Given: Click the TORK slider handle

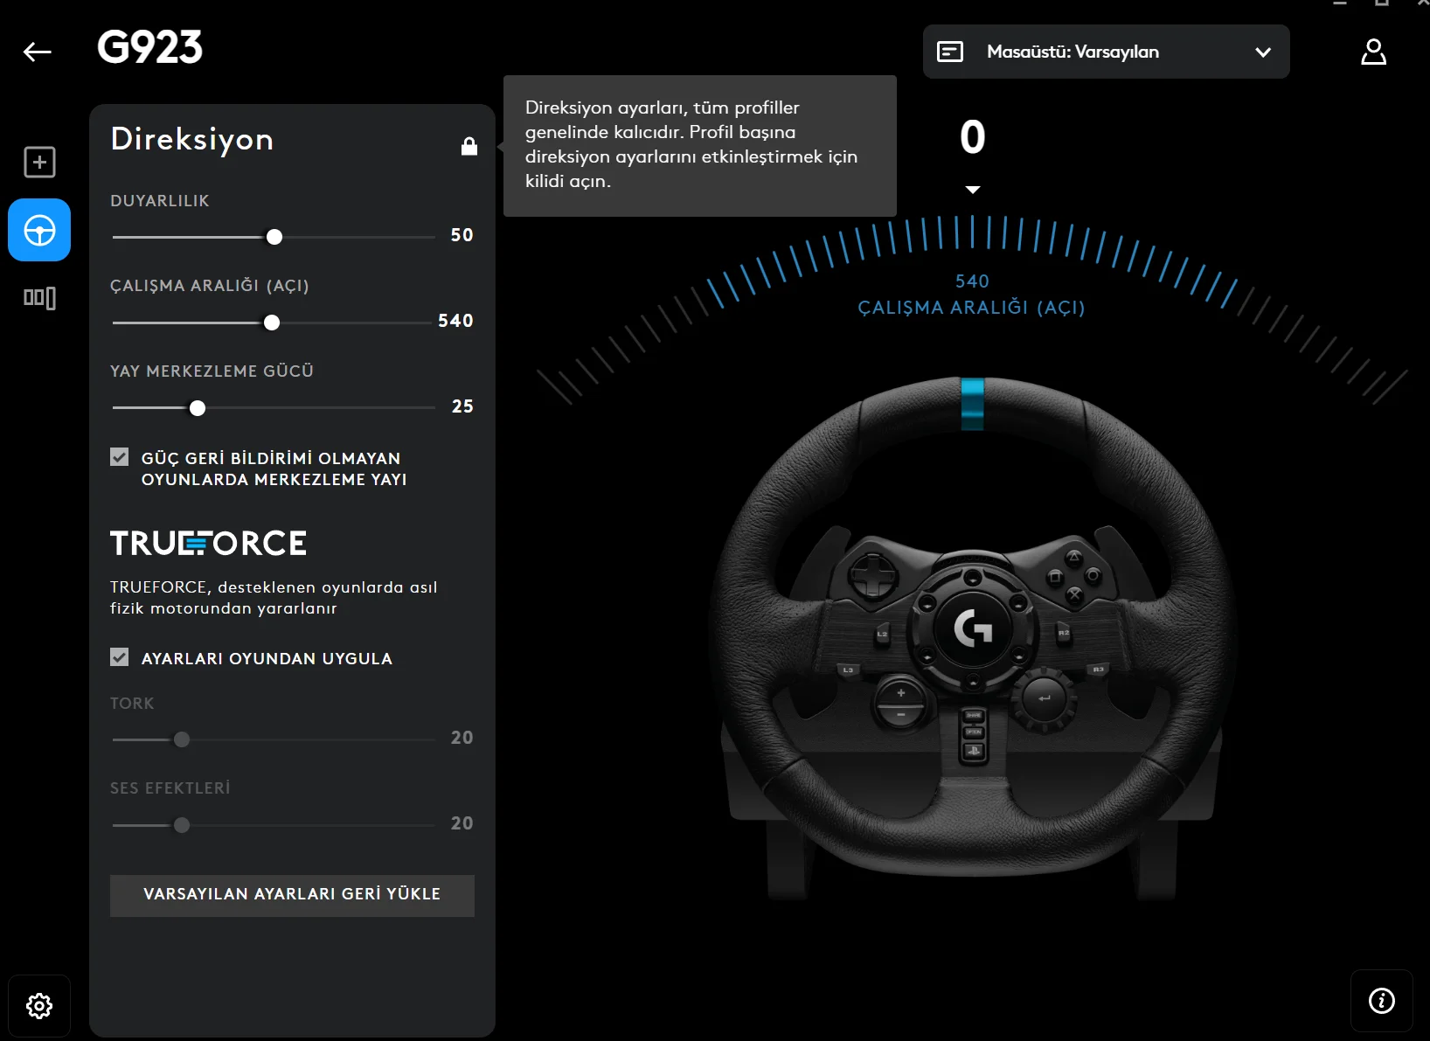Looking at the screenshot, I should [x=182, y=739].
